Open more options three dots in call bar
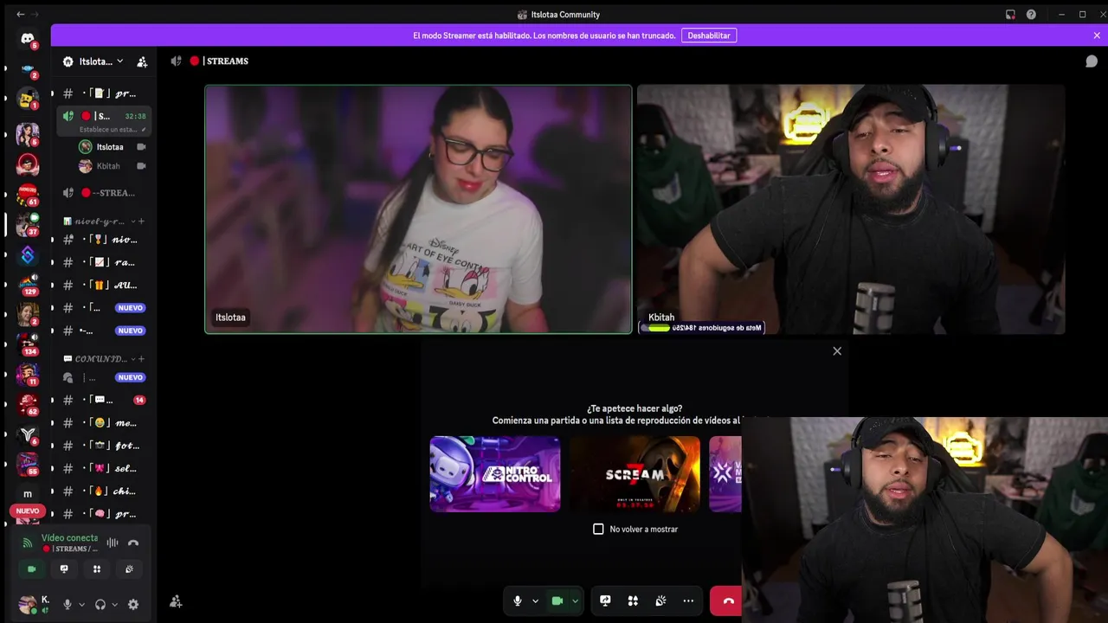This screenshot has height=623, width=1108. coord(688,601)
